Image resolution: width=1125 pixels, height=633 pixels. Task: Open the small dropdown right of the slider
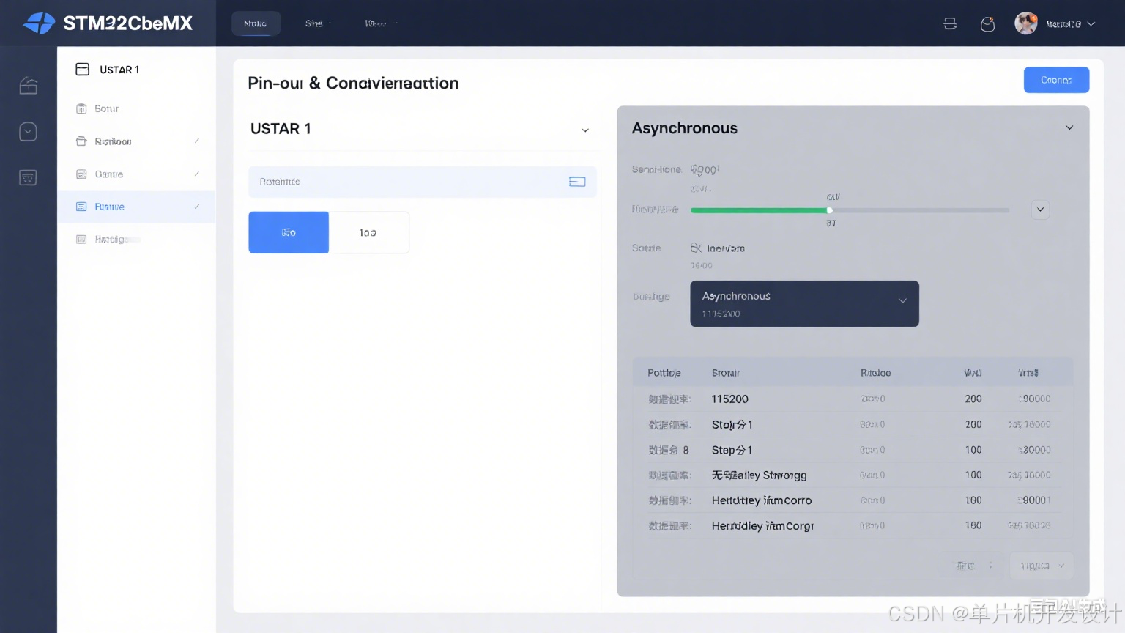[x=1040, y=210]
